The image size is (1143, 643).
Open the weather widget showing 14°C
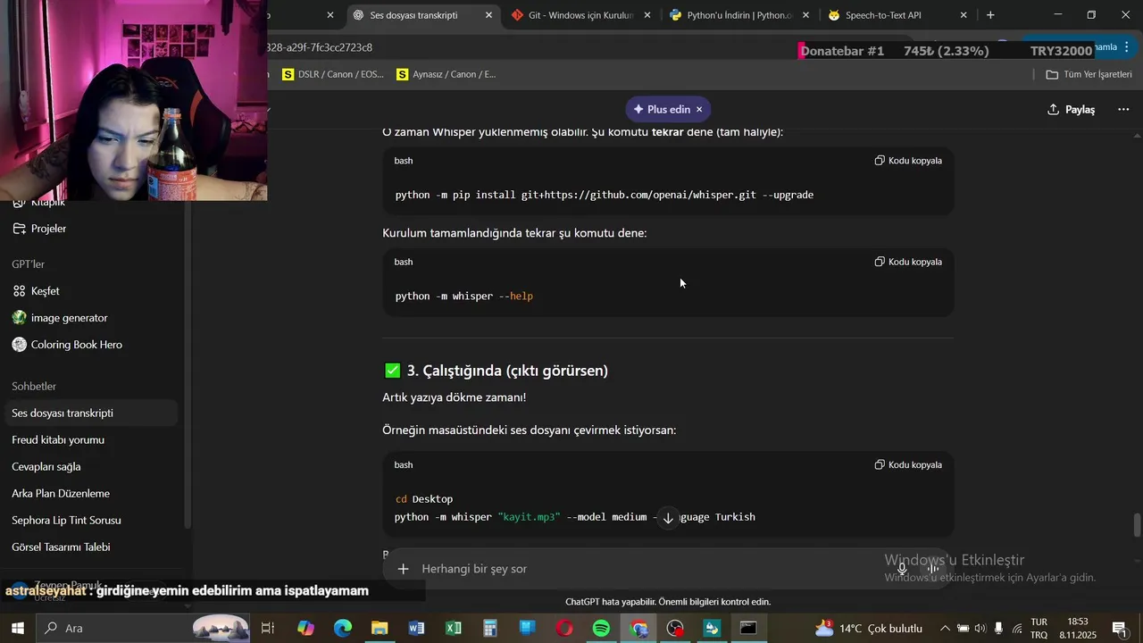pyautogui.click(x=870, y=628)
